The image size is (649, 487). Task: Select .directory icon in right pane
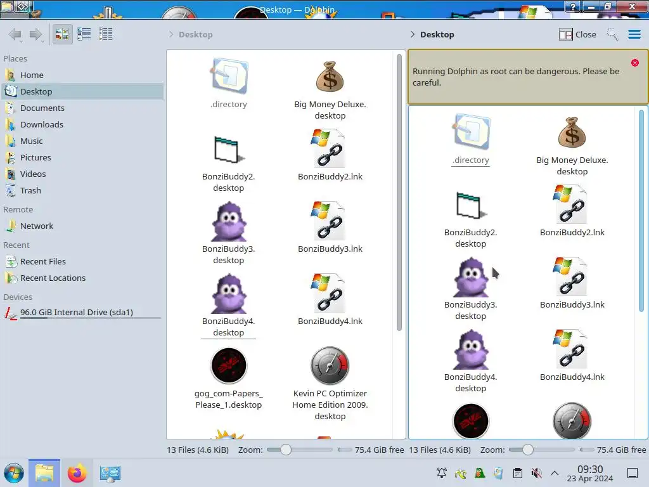[x=471, y=132]
